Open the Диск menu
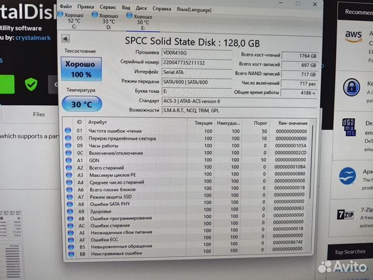This screenshot has width=373, height=280. (141, 8)
